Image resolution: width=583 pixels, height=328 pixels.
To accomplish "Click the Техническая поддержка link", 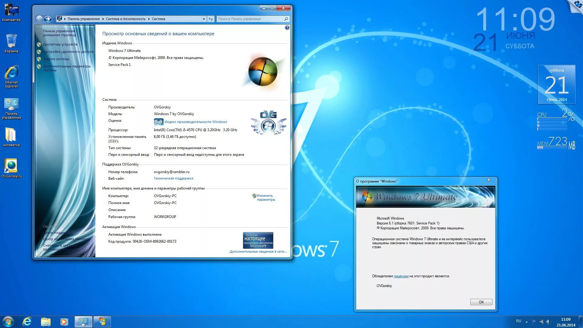I will pyautogui.click(x=173, y=179).
